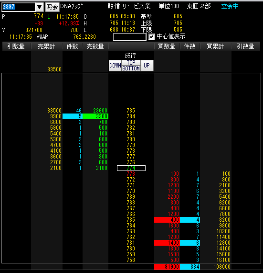The width and height of the screenshot is (263, 273).
Task: Click the volume value 321700
Action: tap(34, 30)
